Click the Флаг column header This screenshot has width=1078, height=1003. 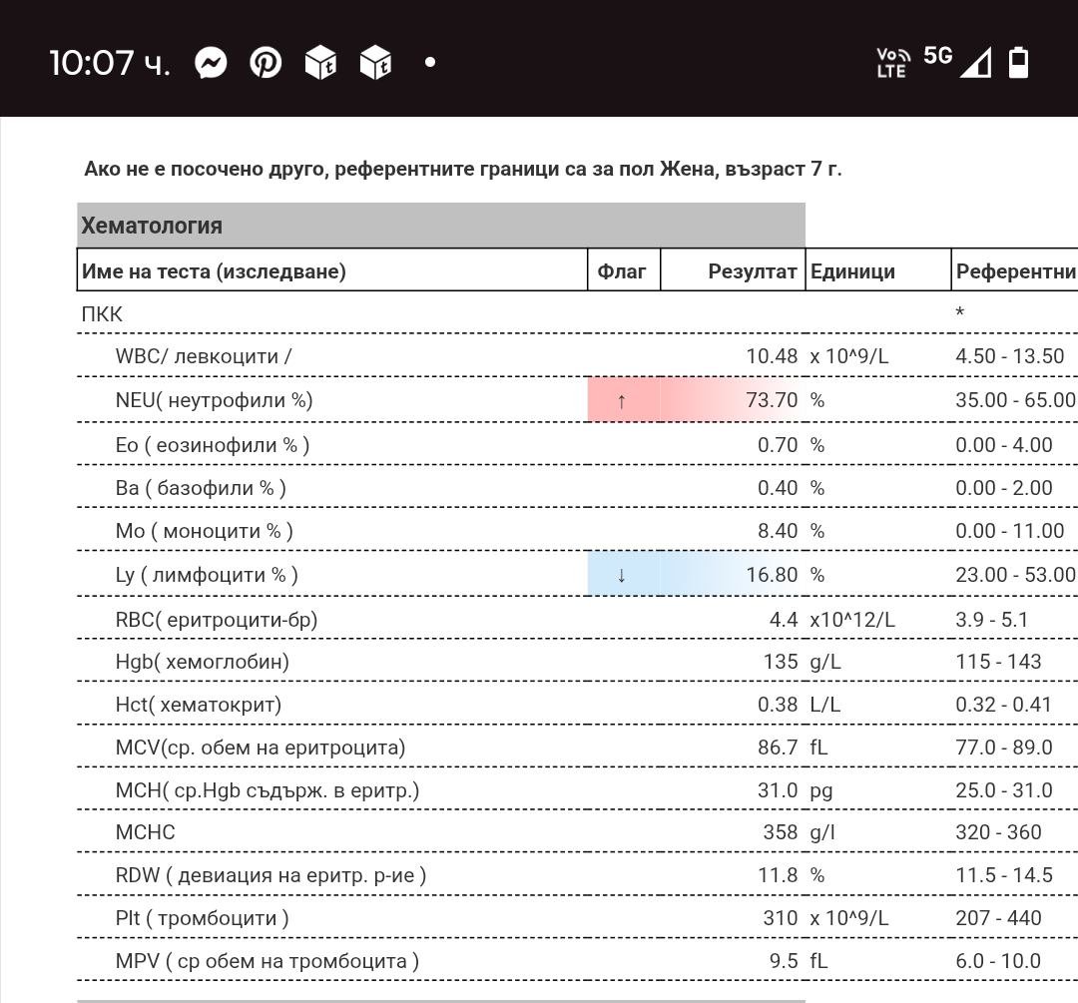pos(622,271)
